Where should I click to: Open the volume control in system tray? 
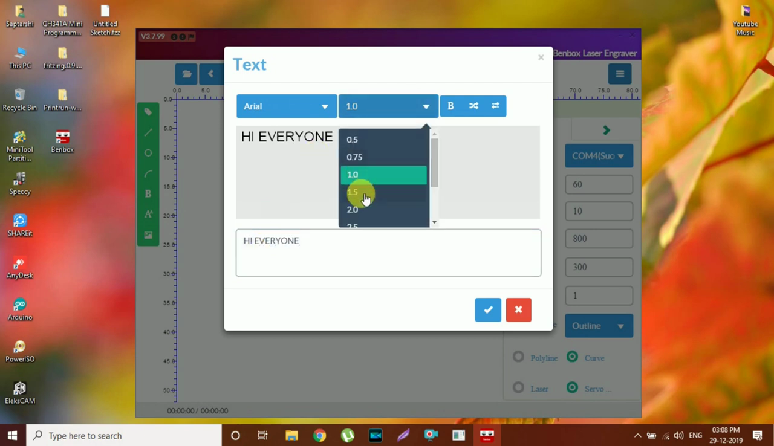pos(678,435)
